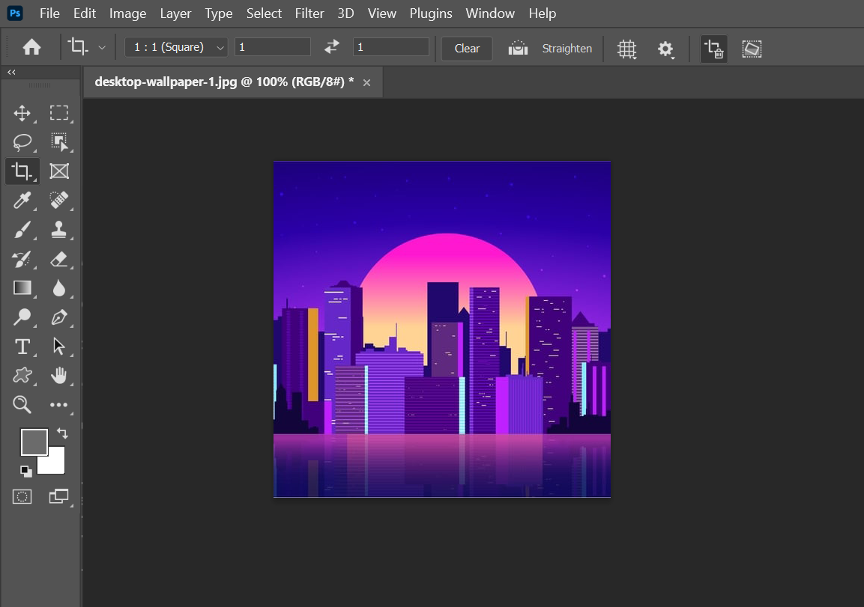The image size is (864, 607).
Task: Click the crop width input field
Action: [273, 47]
